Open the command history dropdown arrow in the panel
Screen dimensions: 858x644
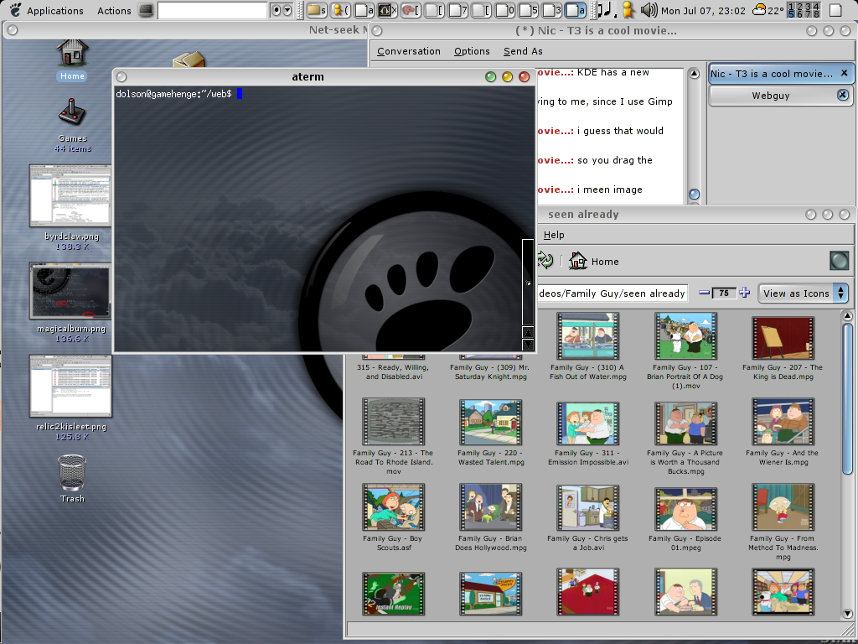[287, 10]
